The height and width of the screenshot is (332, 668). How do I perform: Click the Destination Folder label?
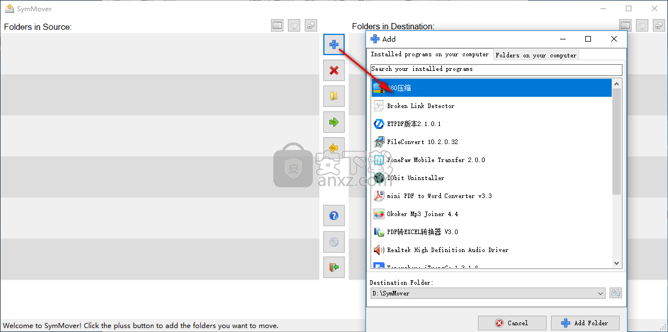[x=401, y=282]
